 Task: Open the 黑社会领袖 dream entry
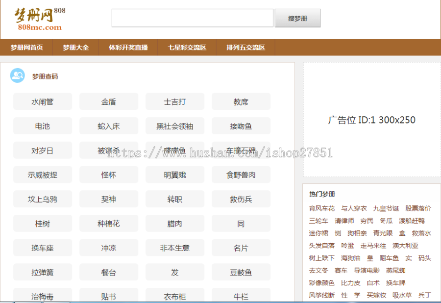pos(174,126)
